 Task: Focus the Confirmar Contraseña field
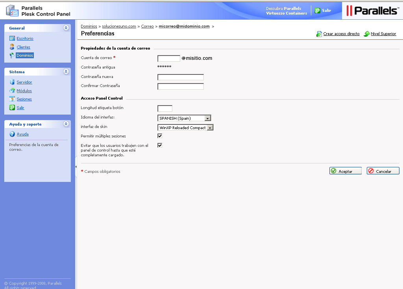[x=181, y=86]
